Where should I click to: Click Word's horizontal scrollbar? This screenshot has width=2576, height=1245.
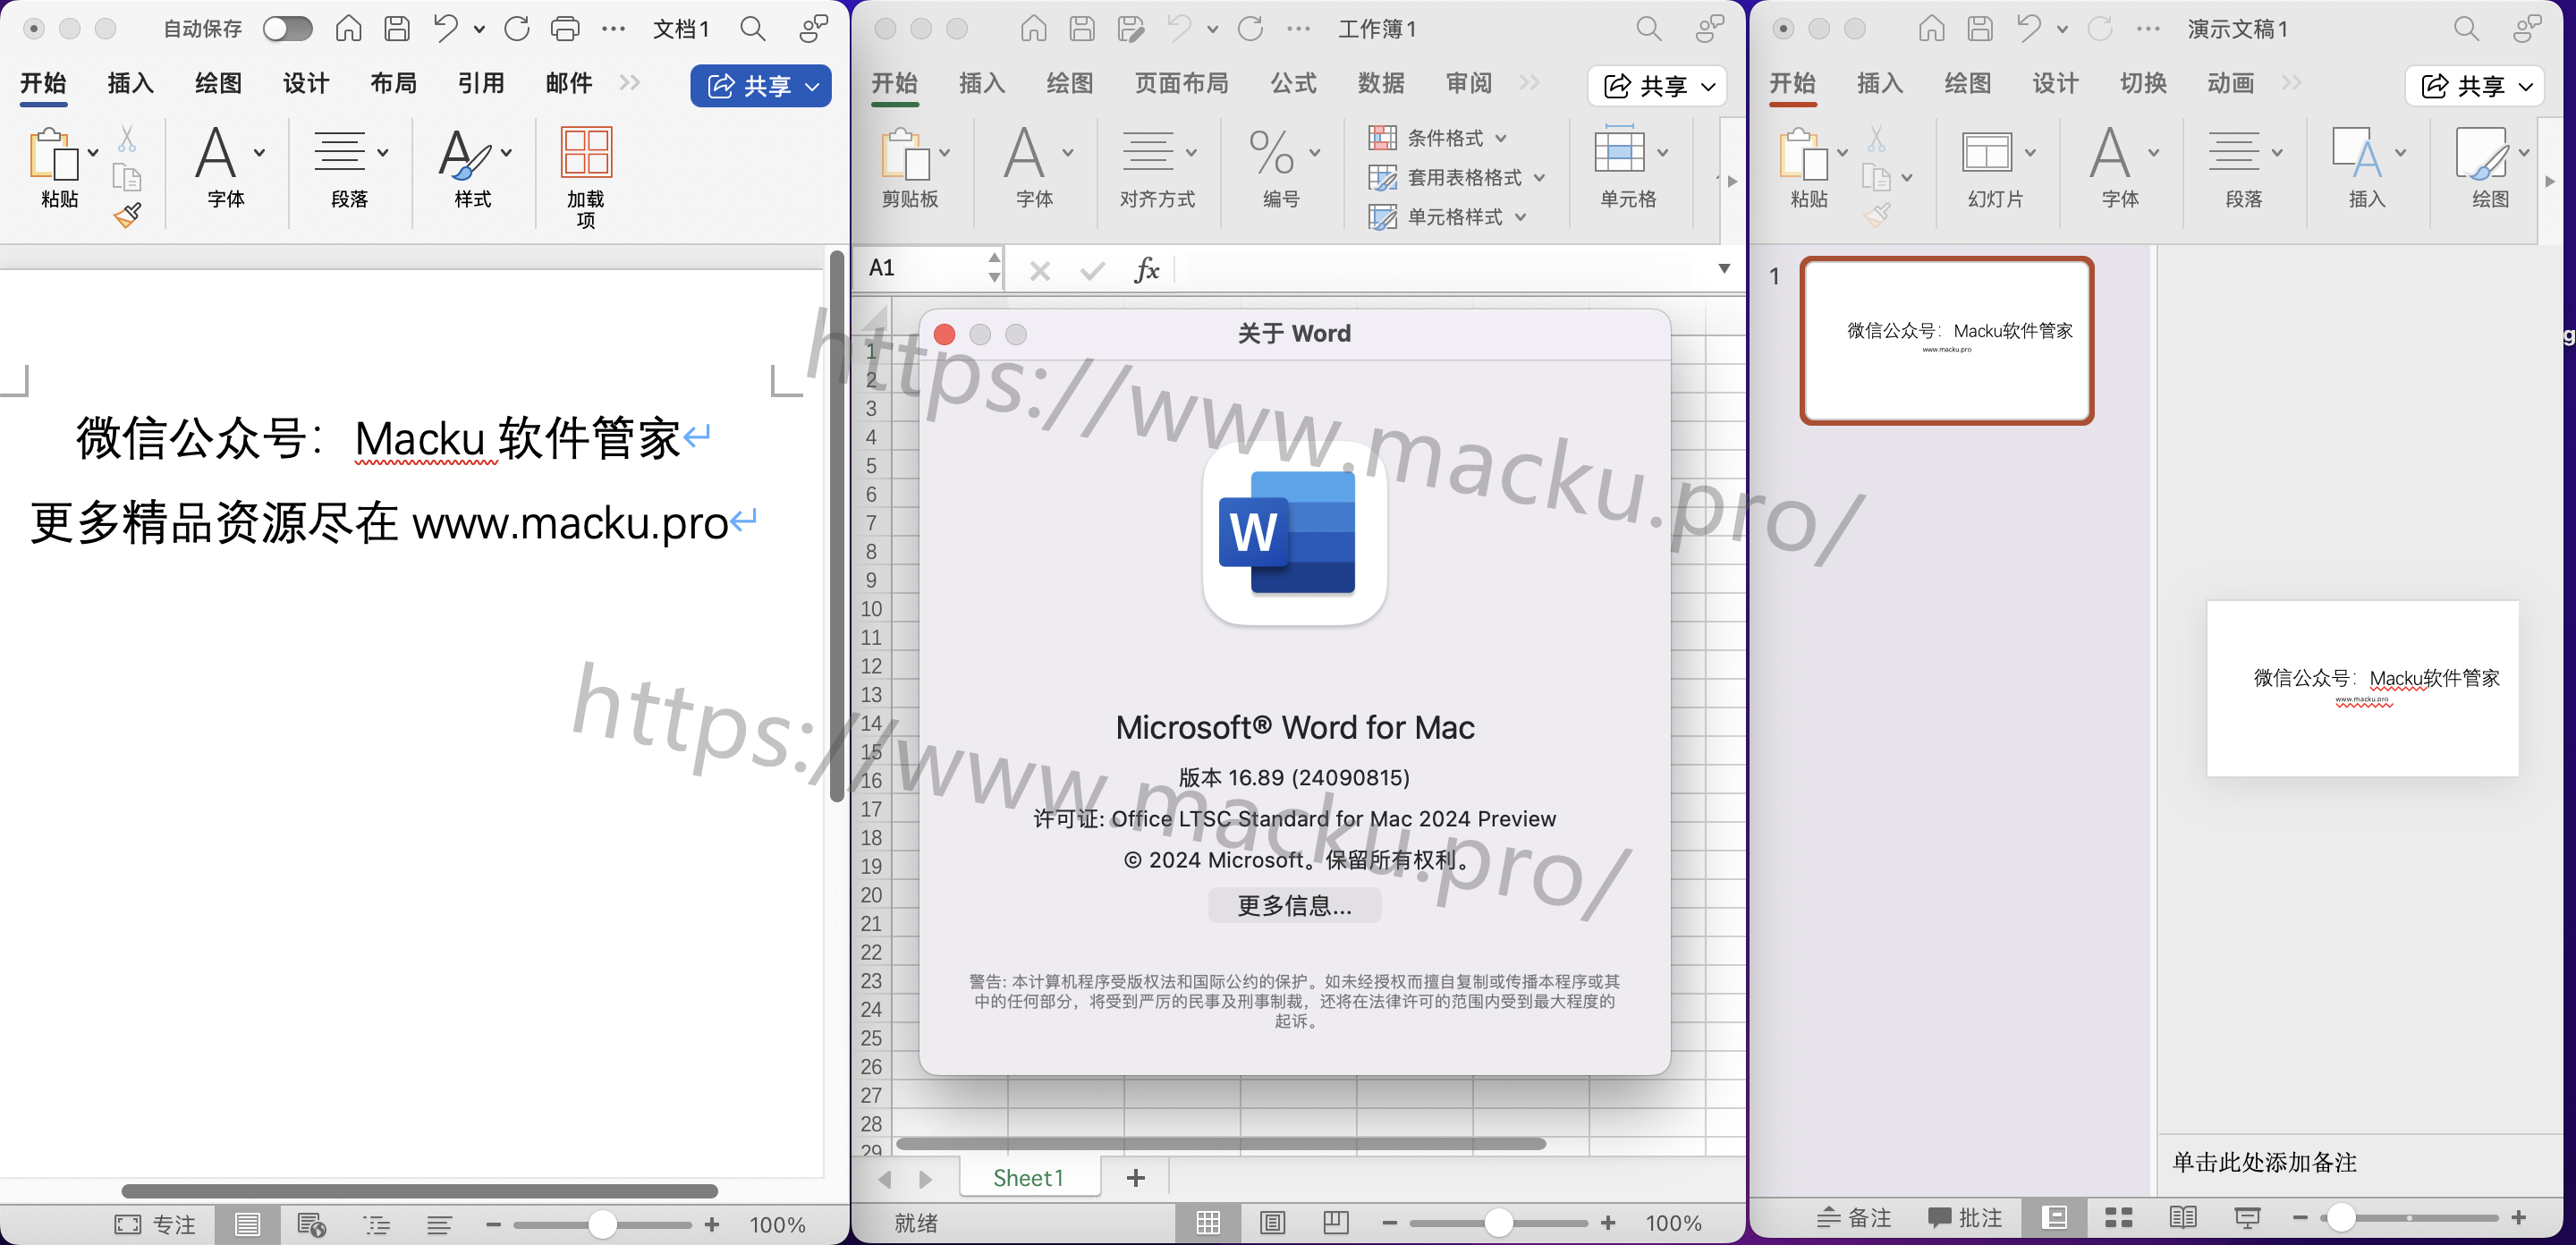point(420,1191)
